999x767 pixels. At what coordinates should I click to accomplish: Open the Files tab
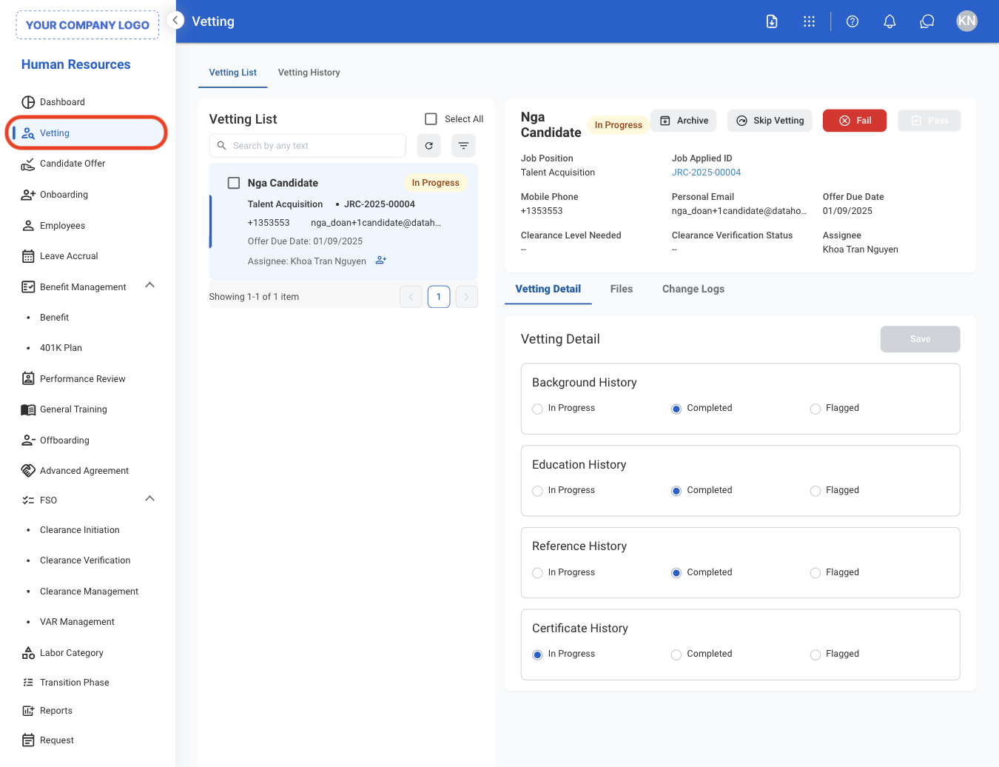click(622, 289)
